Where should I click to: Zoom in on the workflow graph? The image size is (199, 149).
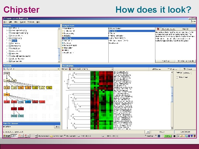(4, 69)
